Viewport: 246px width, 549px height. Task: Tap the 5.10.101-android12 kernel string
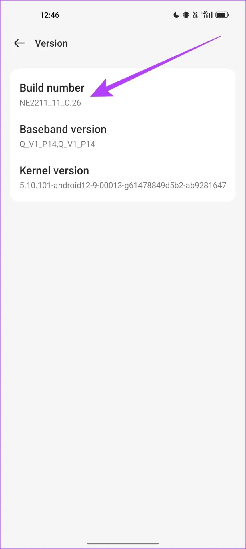click(x=123, y=185)
